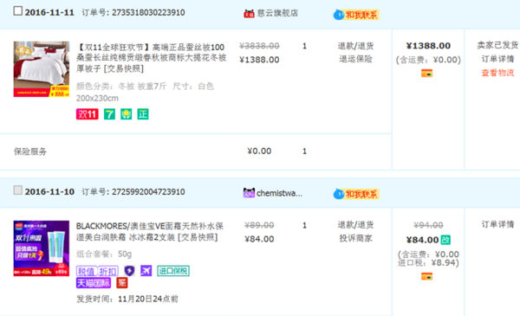Click the 进口税：¥8.94 text
The image size is (520, 316).
point(428,263)
